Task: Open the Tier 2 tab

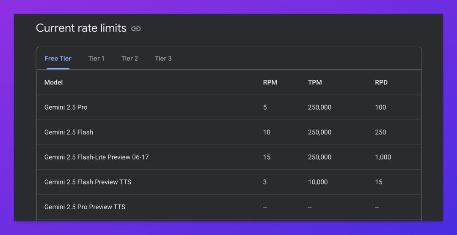Action: 129,58
